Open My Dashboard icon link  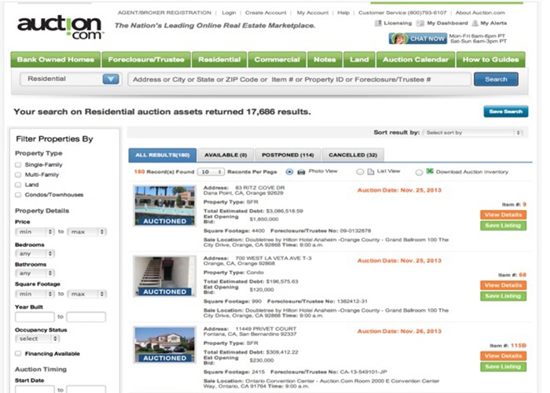click(420, 23)
